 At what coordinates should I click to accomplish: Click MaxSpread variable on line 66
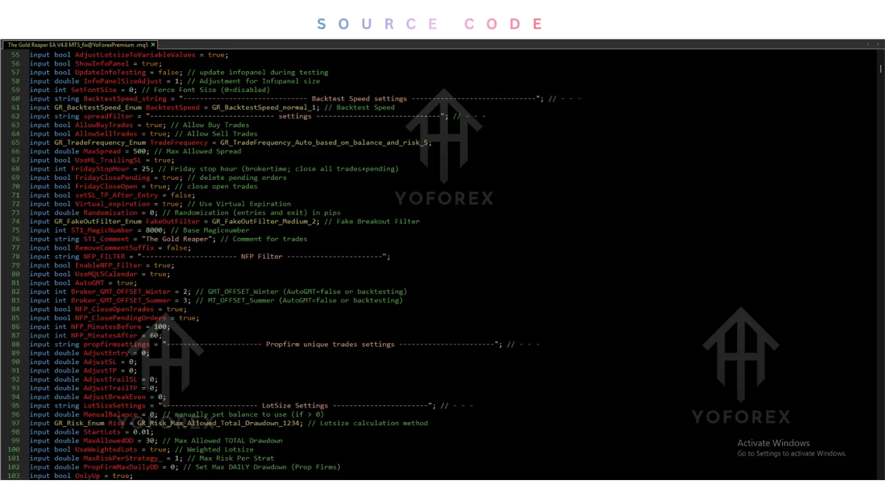coord(102,151)
